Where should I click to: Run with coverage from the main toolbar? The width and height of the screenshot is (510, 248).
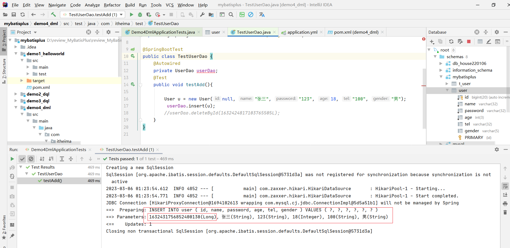[x=149, y=15]
